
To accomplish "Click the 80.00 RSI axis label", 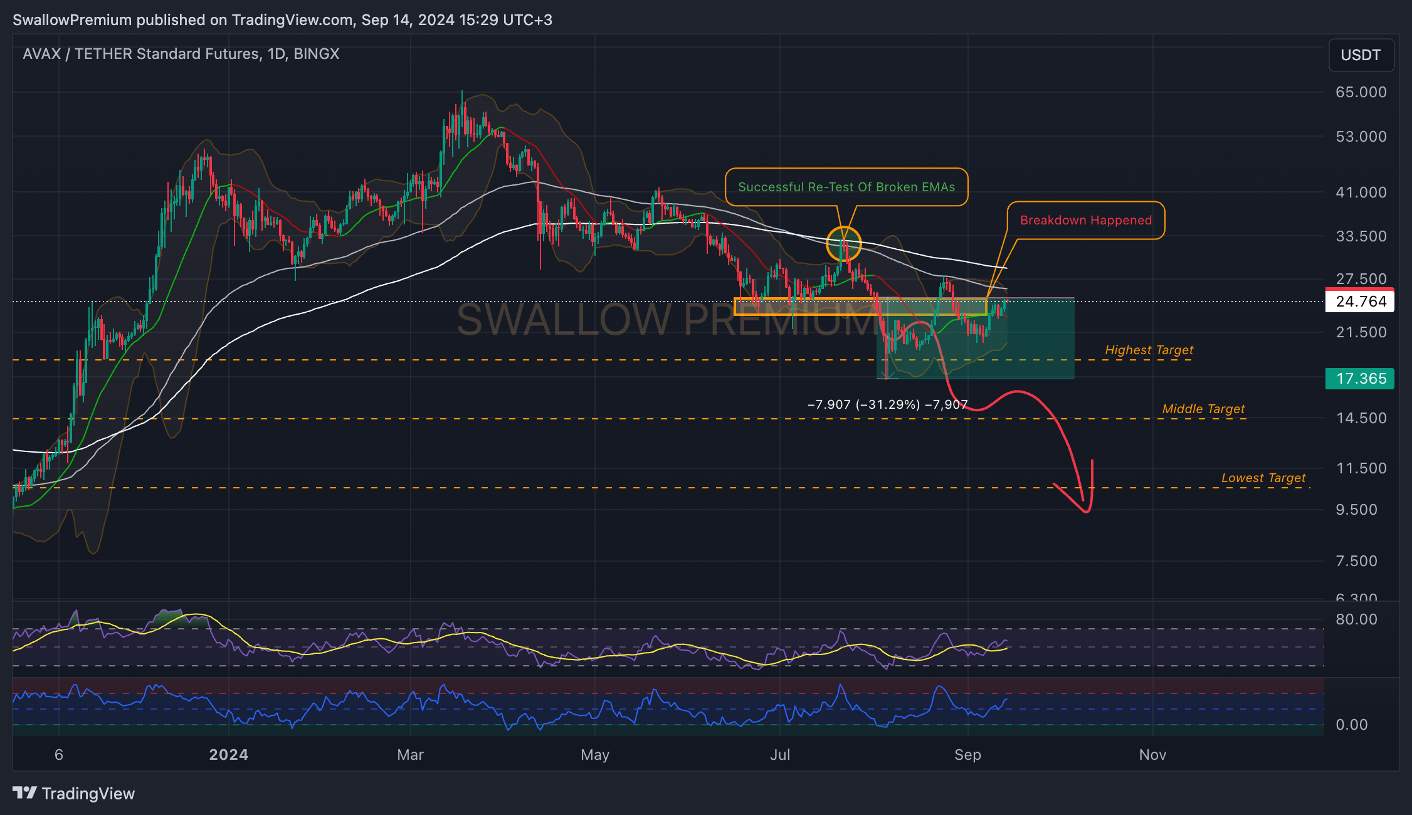I will pyautogui.click(x=1356, y=619).
